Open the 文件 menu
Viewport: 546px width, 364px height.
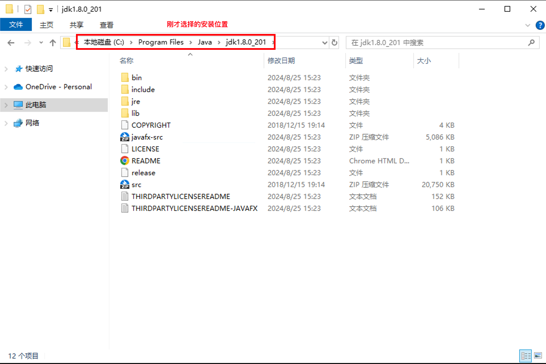16,25
